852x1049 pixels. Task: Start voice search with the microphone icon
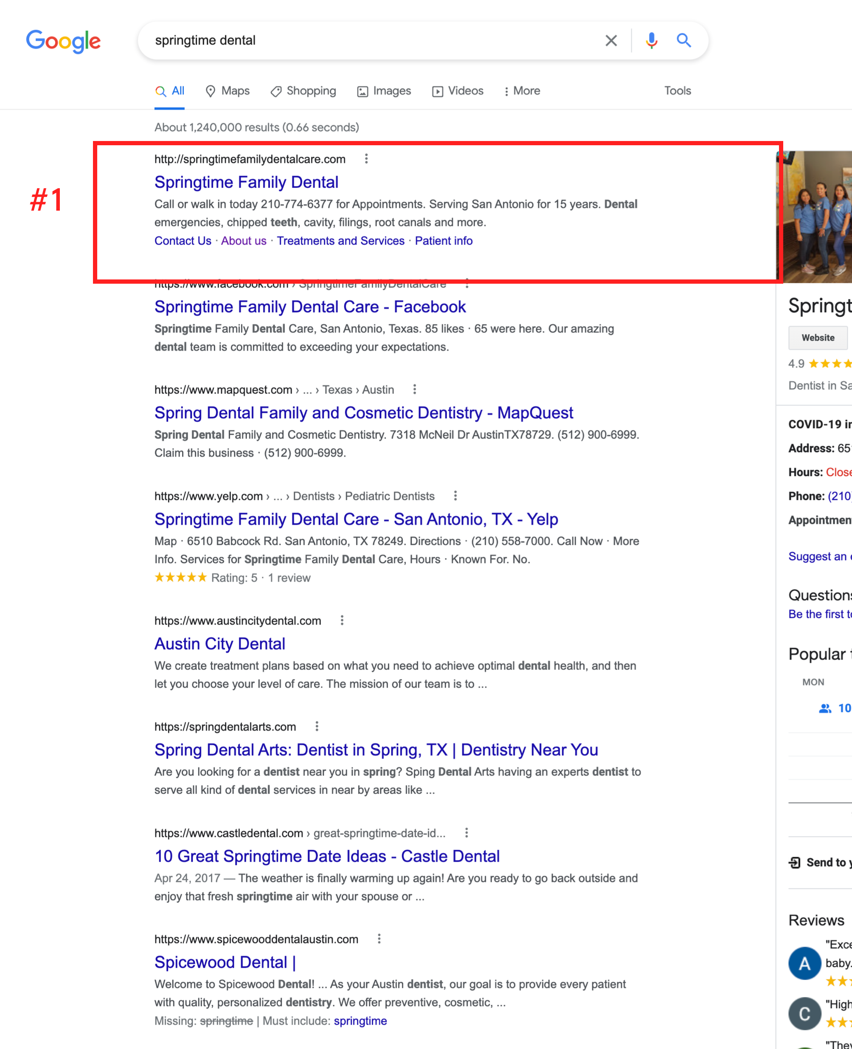651,40
